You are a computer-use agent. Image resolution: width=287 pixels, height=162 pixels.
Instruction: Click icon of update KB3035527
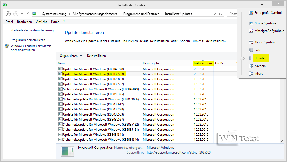(x=60, y=119)
